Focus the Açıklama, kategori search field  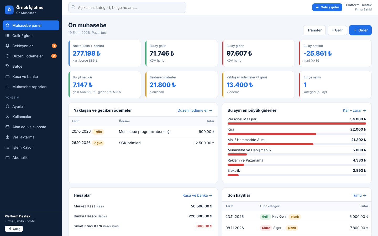[x=127, y=7]
